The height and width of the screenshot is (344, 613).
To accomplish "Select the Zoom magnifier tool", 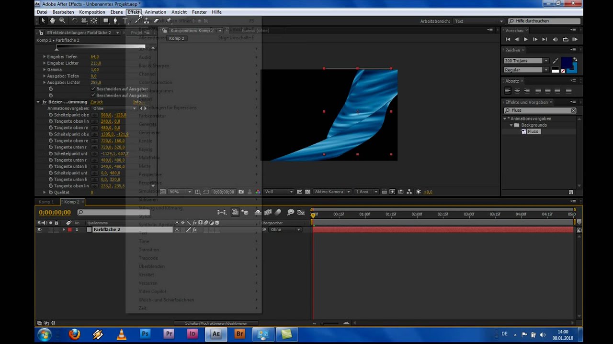I will [63, 21].
